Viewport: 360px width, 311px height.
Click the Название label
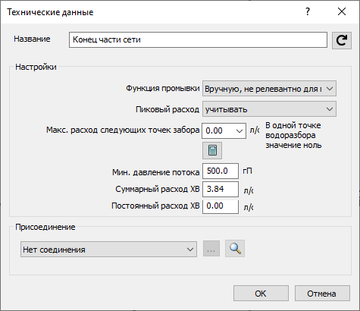coord(32,39)
